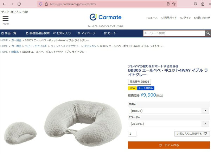Click the カートに入れる button
This screenshot has height=154, width=211.
(x=169, y=145)
